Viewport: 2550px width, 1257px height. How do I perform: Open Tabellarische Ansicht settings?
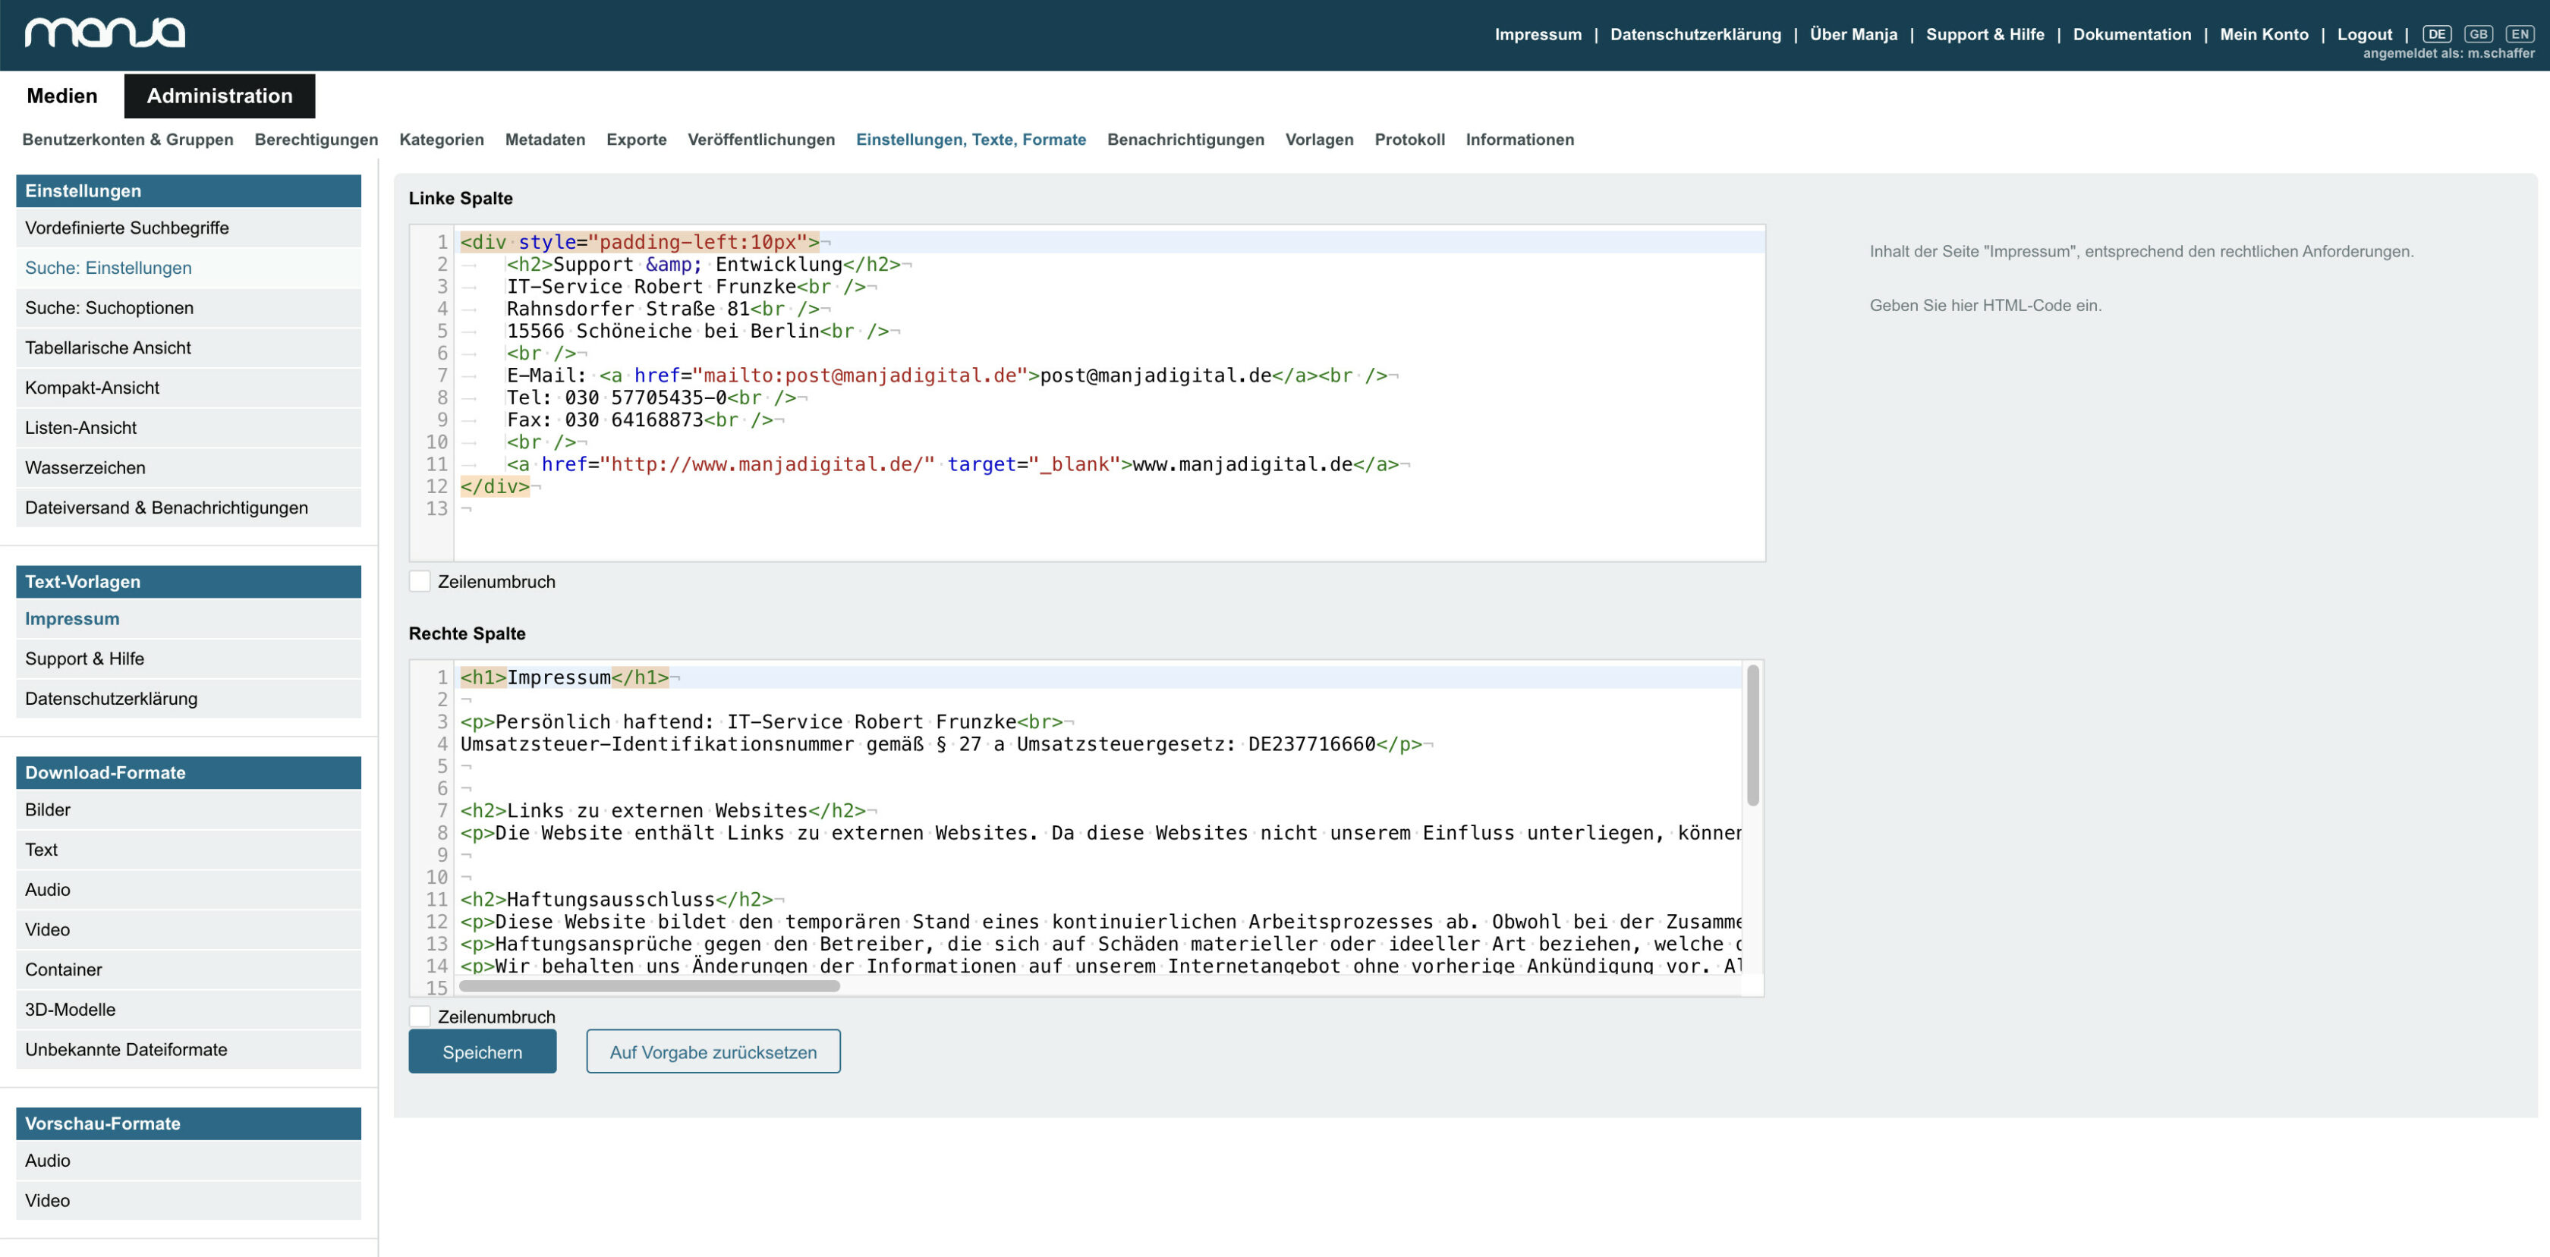(188, 347)
